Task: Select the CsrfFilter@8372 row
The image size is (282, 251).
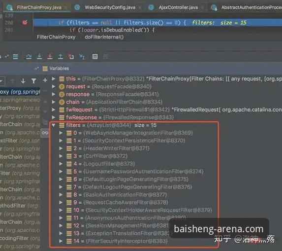Action: click(97, 156)
